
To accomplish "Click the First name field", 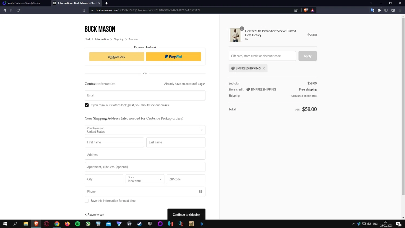I will point(114,142).
